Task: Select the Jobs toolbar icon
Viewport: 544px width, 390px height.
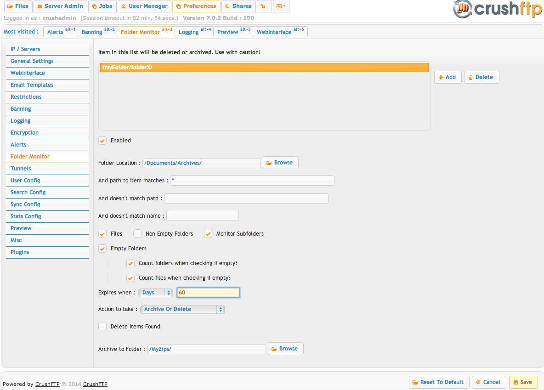Action: [102, 6]
